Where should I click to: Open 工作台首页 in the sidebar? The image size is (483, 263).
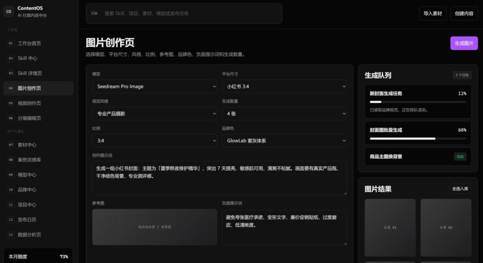tap(38, 43)
